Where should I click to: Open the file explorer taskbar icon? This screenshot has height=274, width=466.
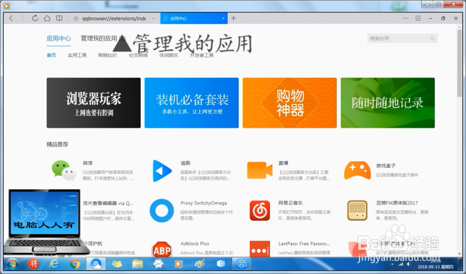137,264
